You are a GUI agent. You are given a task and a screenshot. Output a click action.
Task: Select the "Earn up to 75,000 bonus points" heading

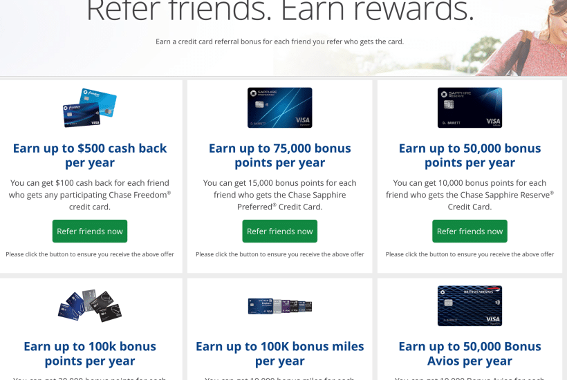click(279, 155)
